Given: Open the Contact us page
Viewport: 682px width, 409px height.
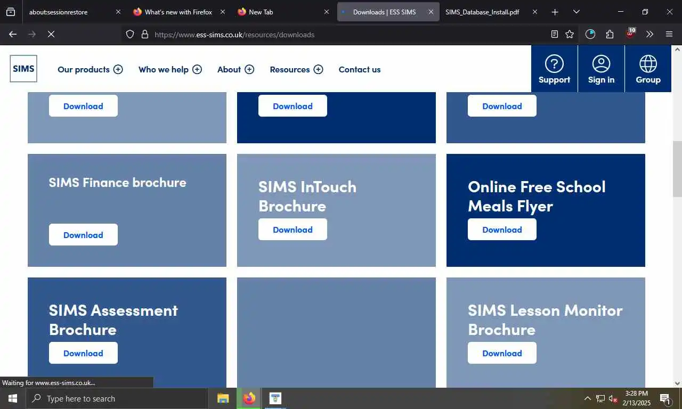Looking at the screenshot, I should point(360,69).
